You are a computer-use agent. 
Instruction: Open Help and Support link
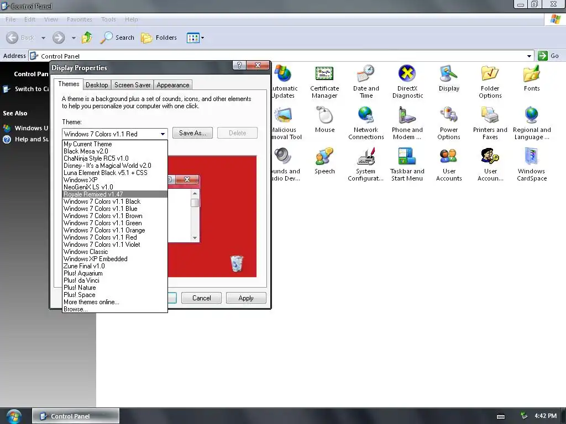point(26,139)
